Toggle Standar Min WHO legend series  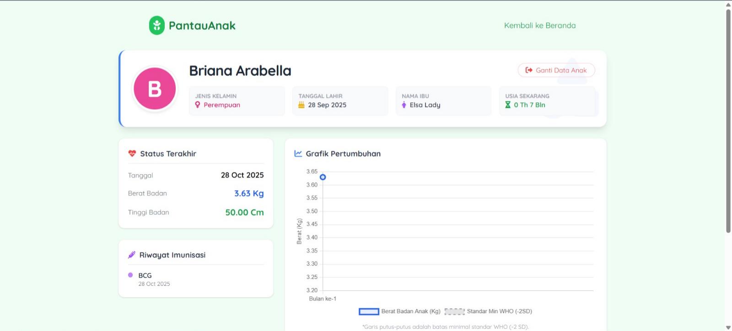[x=488, y=311]
